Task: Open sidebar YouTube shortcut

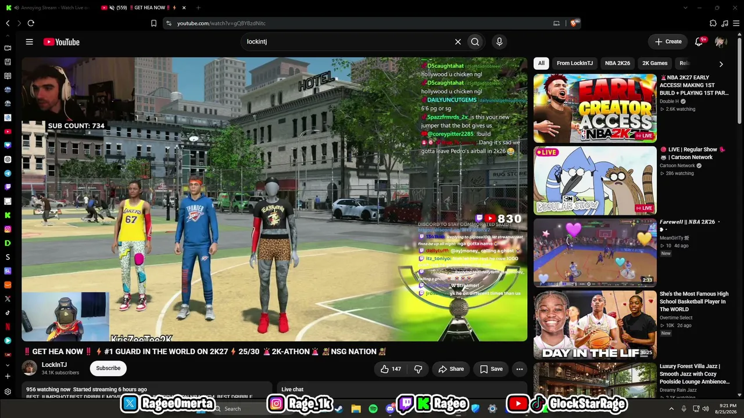Action: click(x=8, y=131)
